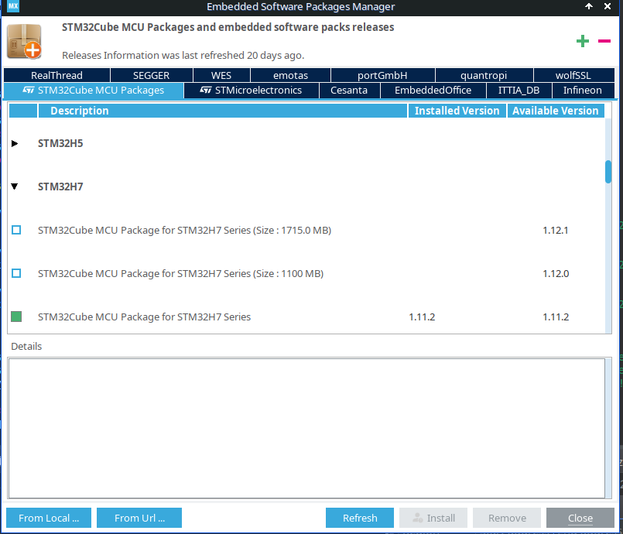Check the STM32H7 package version 1.12.0 checkbox

pos(16,273)
